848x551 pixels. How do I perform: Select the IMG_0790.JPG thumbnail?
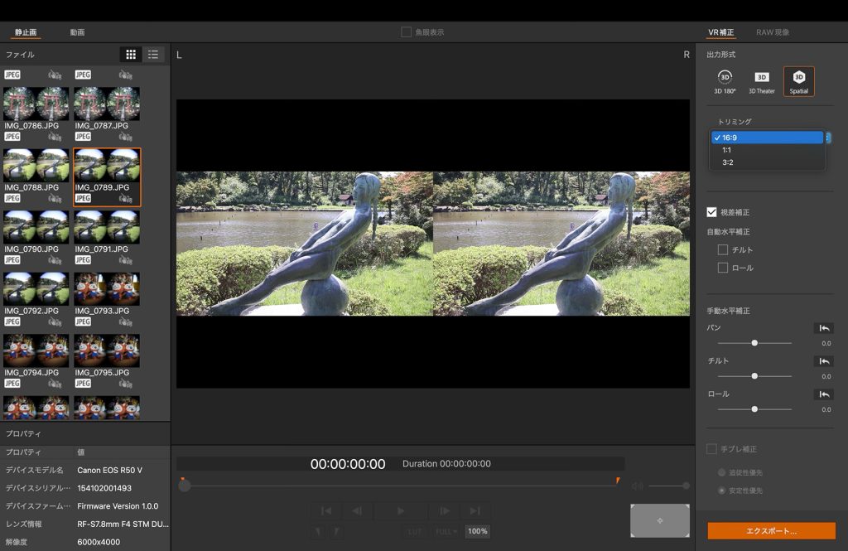(36, 227)
